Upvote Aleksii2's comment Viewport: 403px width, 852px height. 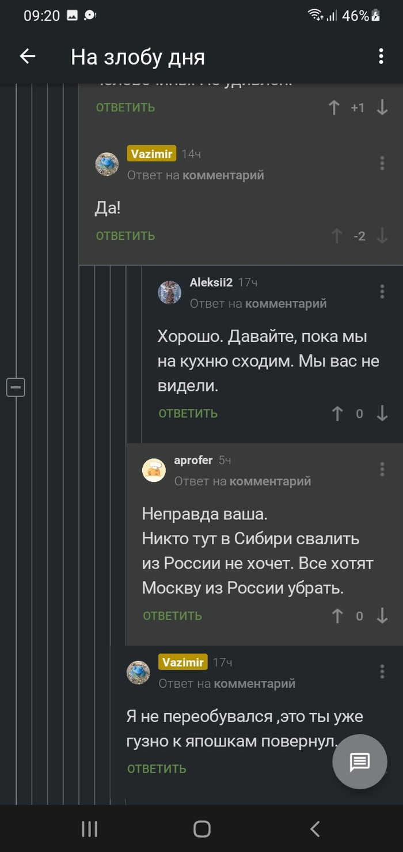coord(337,413)
